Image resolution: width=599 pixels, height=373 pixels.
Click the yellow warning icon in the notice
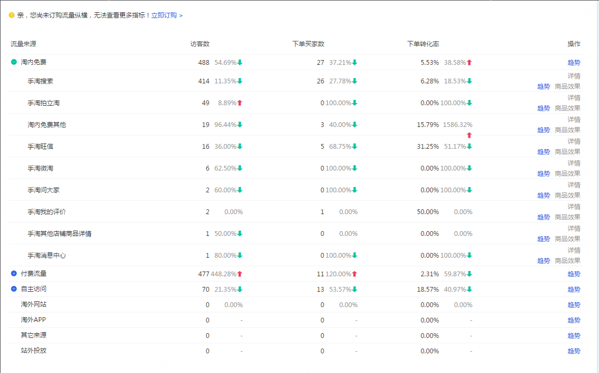click(x=12, y=15)
